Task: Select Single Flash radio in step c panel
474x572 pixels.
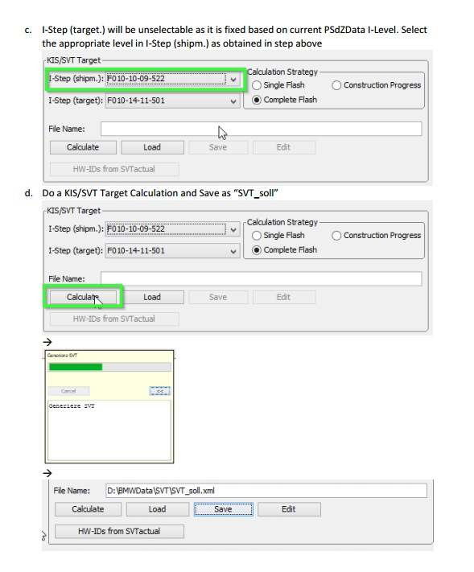Action: pos(257,85)
